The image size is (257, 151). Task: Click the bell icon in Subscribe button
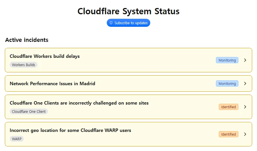(111, 23)
